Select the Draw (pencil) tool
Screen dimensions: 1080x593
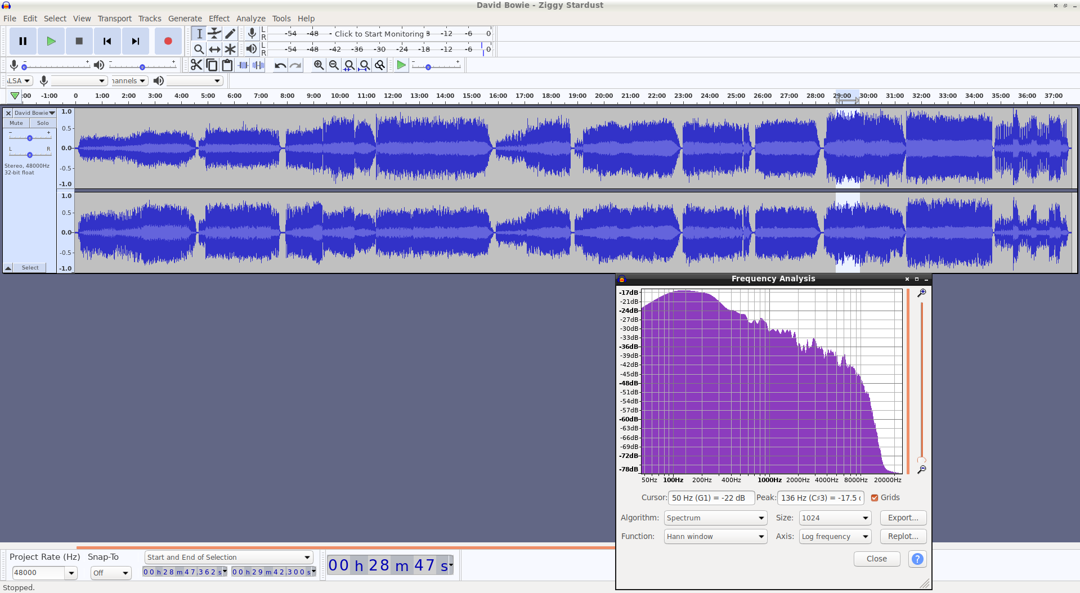pyautogui.click(x=230, y=34)
